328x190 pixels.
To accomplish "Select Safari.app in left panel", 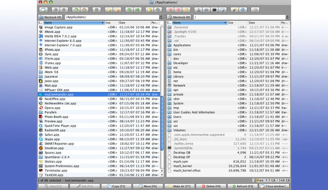I will tap(99, 135).
